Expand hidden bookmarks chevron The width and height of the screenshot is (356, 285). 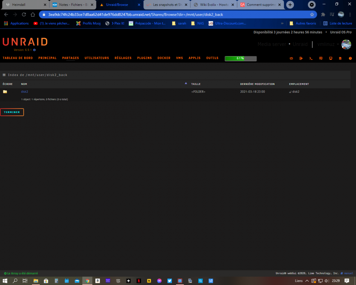pyautogui.click(x=282, y=24)
